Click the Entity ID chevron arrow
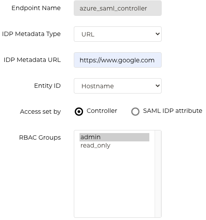The image size is (206, 220). [x=158, y=86]
